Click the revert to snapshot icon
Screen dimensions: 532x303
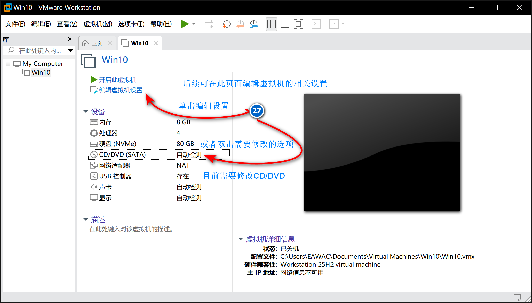240,24
